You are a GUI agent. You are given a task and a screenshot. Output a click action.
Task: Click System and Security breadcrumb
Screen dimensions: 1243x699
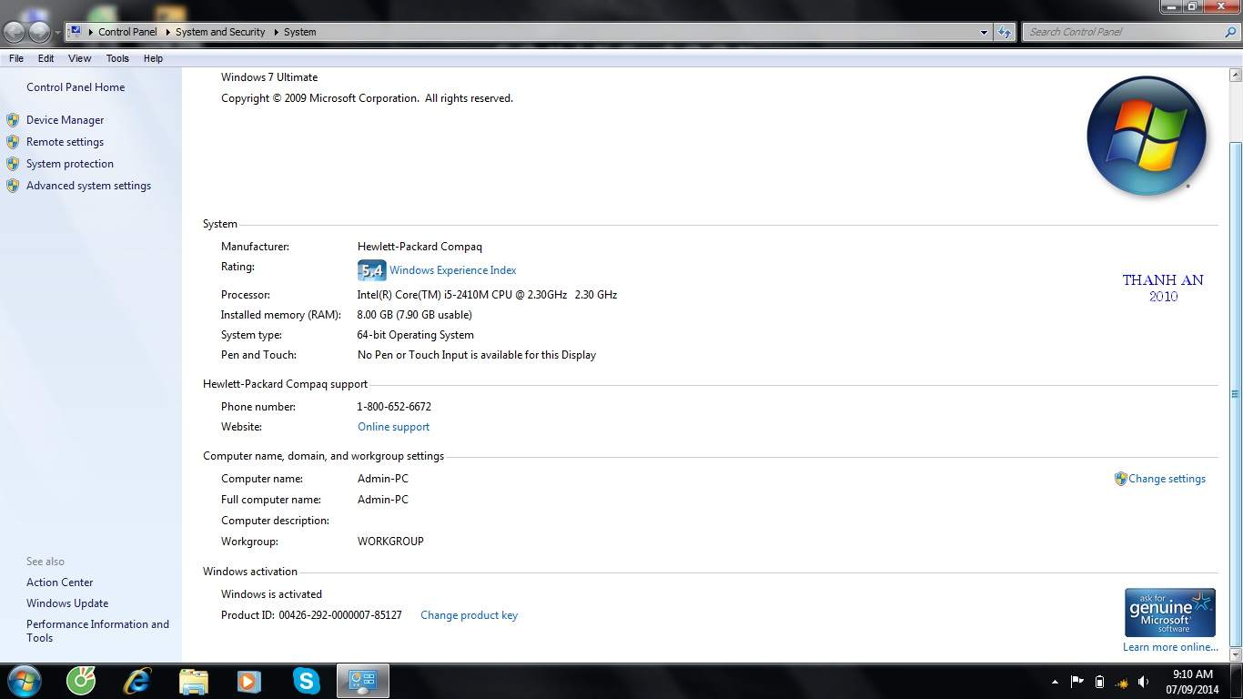click(220, 32)
